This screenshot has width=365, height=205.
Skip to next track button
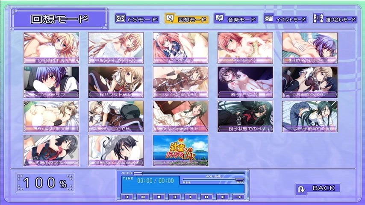[223, 197]
